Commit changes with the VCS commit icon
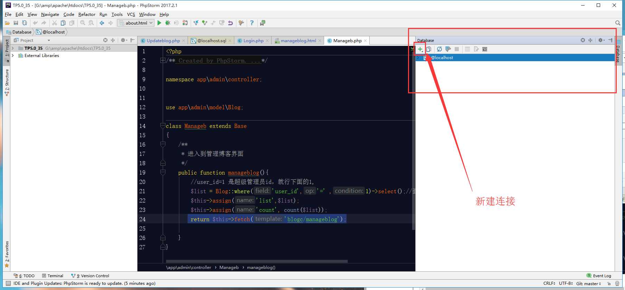The width and height of the screenshot is (625, 290). 205,23
